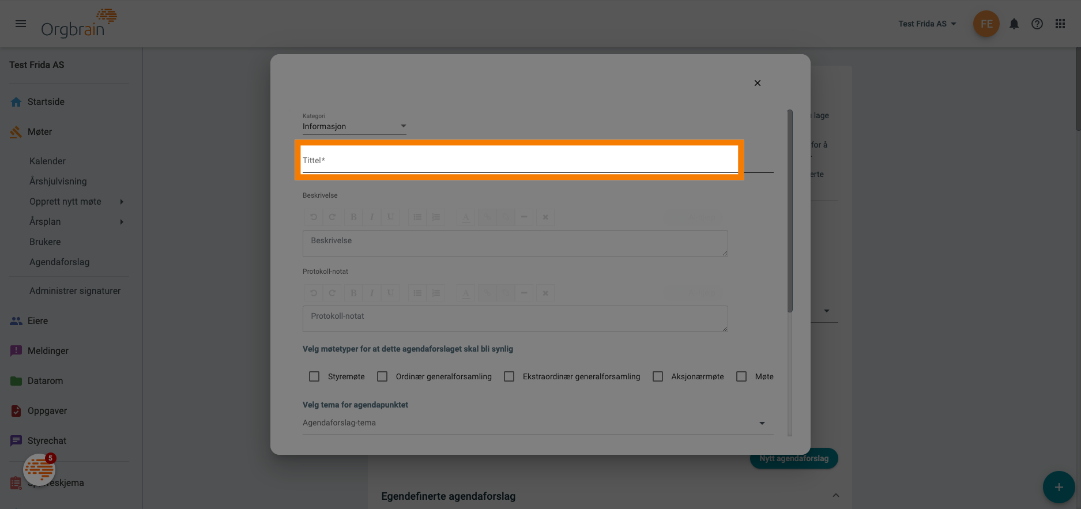Open Administrer signaturer in the sidebar
1081x509 pixels.
point(75,291)
